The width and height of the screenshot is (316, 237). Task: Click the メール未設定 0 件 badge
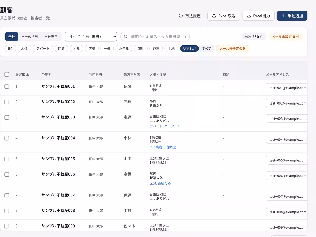point(286,37)
